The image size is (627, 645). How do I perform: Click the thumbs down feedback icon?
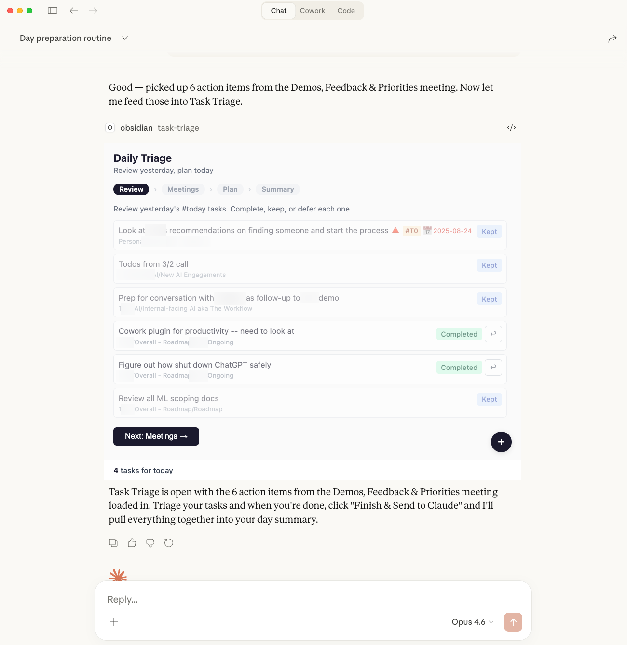pyautogui.click(x=150, y=543)
